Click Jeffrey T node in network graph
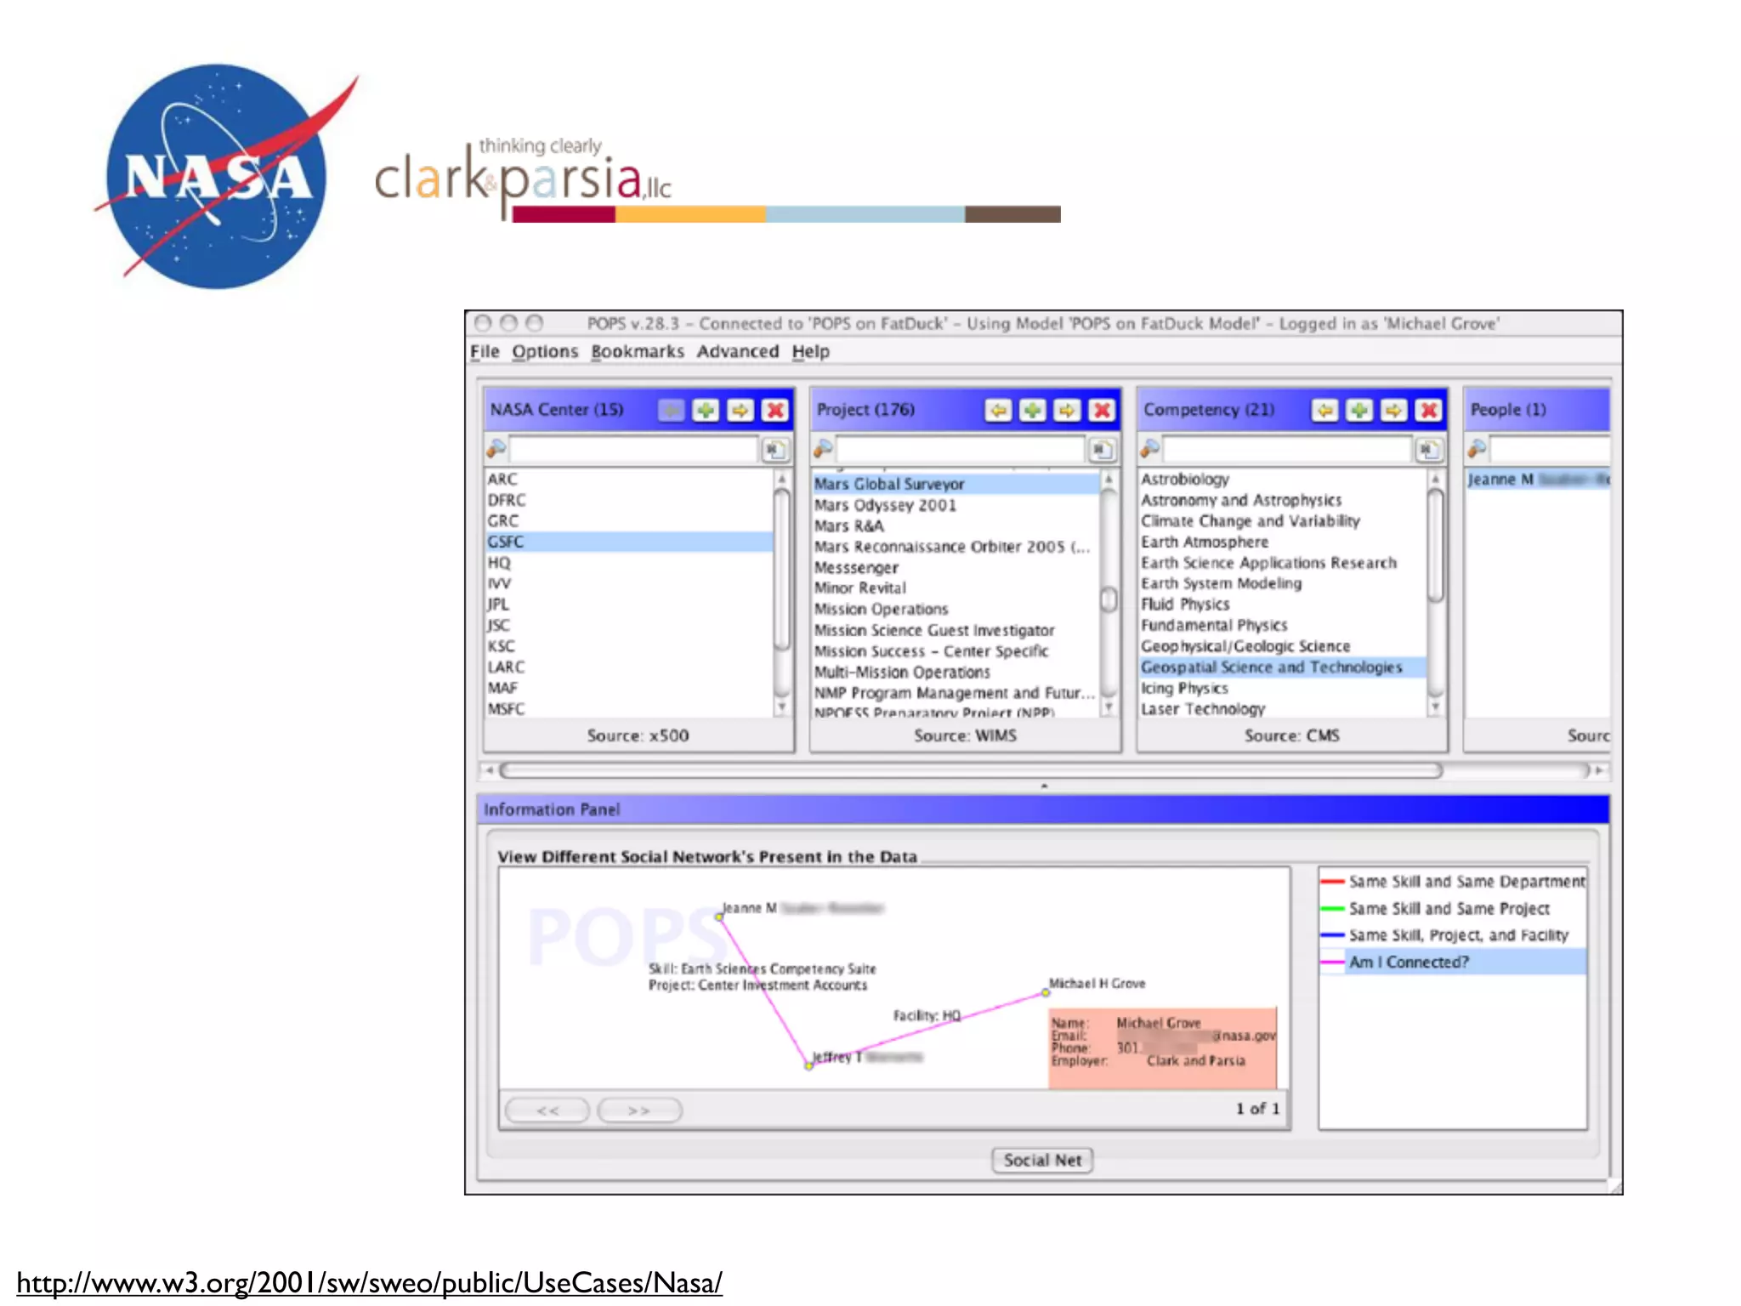This screenshot has height=1306, width=1741. tap(808, 1065)
